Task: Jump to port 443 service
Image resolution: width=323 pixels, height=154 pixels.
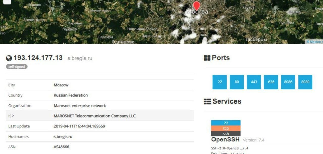Action: pyautogui.click(x=254, y=82)
